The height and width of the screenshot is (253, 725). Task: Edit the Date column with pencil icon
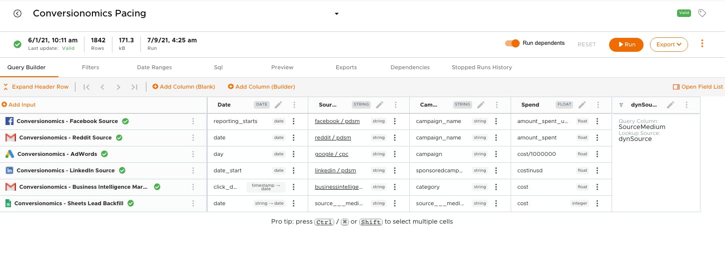[278, 105]
